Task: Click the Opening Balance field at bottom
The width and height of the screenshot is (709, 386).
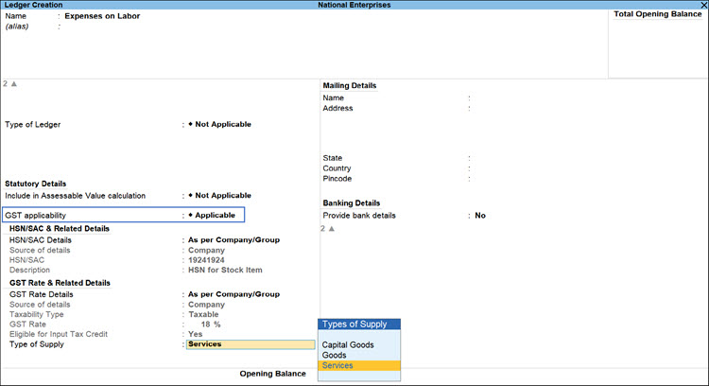Action: coord(359,374)
